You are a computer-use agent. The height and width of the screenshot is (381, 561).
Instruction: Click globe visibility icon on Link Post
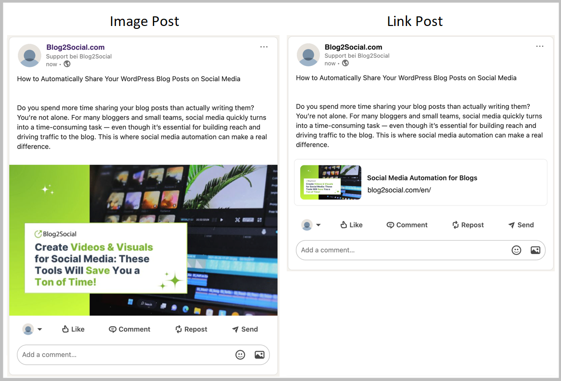pos(345,63)
